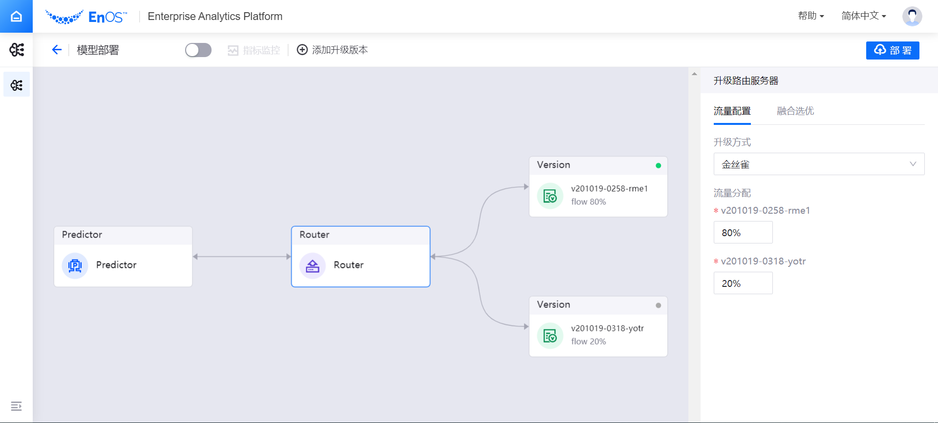Click the green status dot on first Version
This screenshot has width=938, height=423.
(x=658, y=165)
